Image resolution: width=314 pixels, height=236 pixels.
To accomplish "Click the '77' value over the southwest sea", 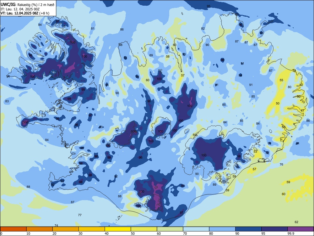I will click(80, 215).
